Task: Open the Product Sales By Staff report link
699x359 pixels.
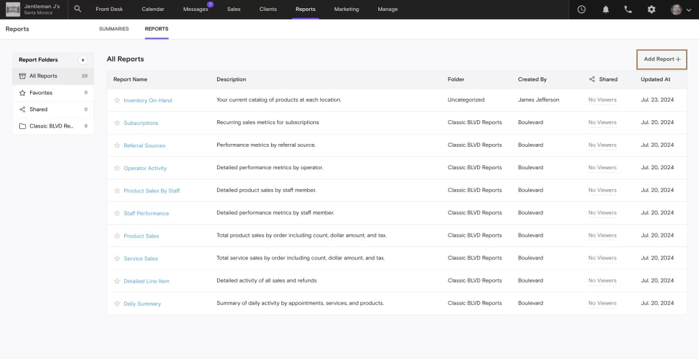Action: [x=152, y=191]
